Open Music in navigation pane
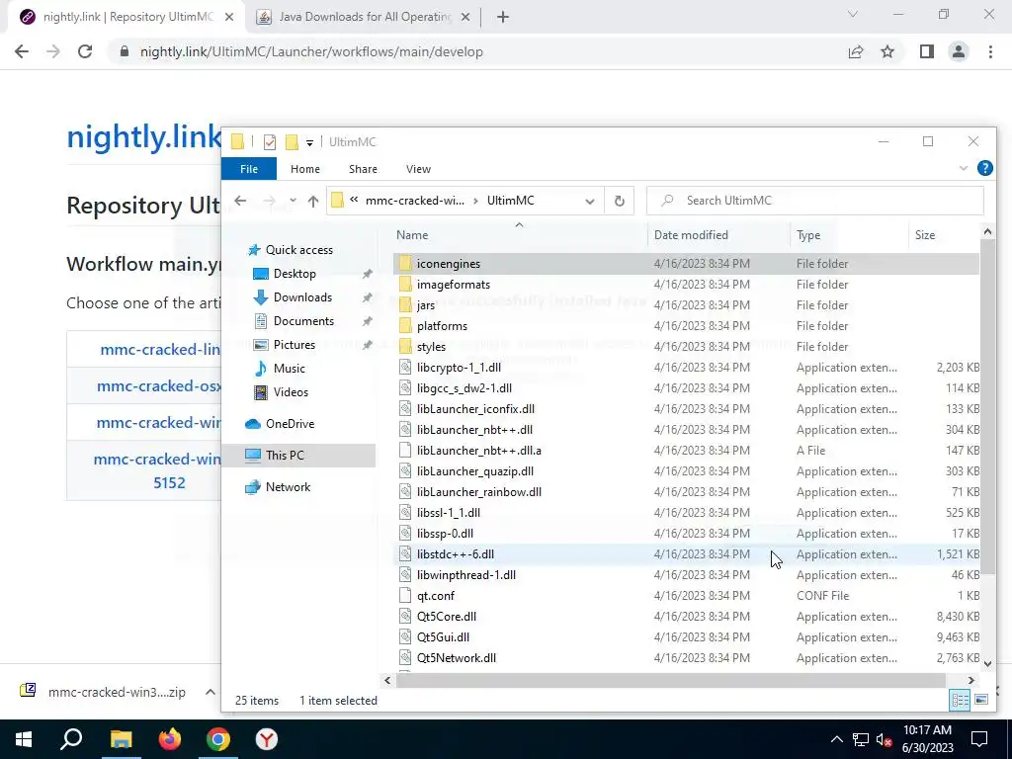Image resolution: width=1012 pixels, height=759 pixels. 289,369
